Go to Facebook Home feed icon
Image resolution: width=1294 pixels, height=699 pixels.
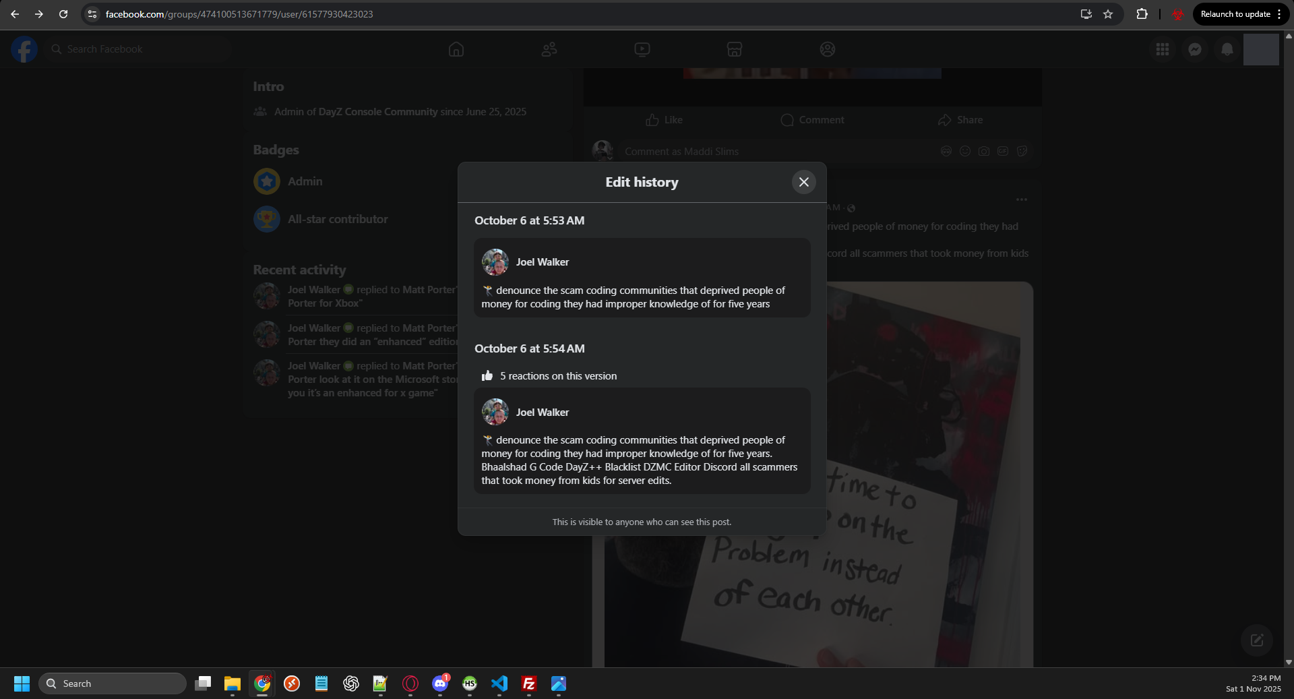[456, 49]
